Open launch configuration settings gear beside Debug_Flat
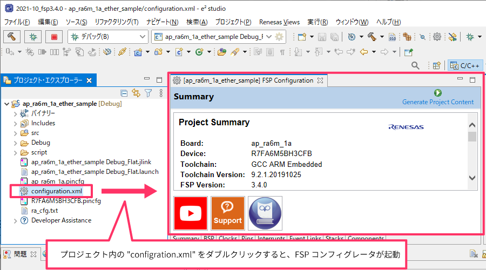 pyautogui.click(x=279, y=37)
